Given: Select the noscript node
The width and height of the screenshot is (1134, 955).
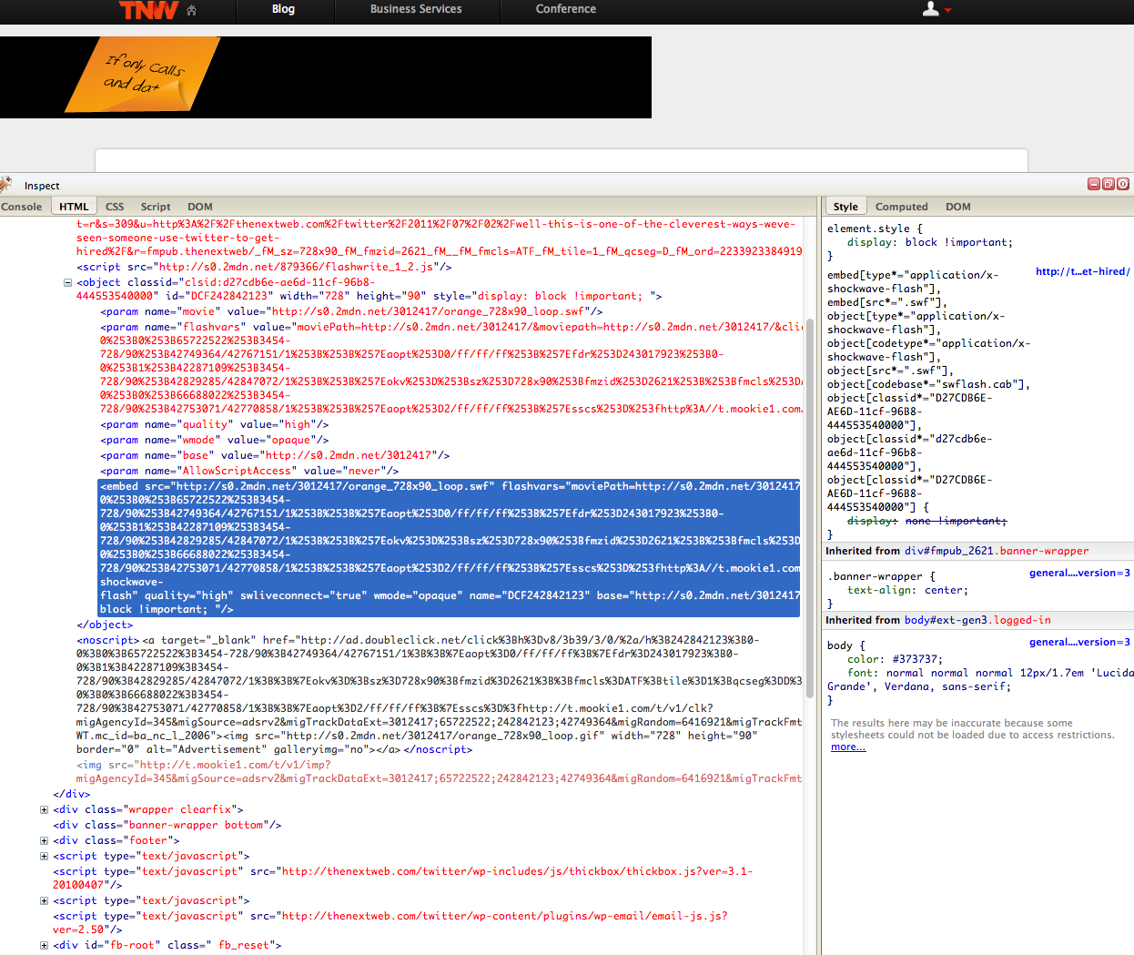Looking at the screenshot, I should (x=440, y=695).
